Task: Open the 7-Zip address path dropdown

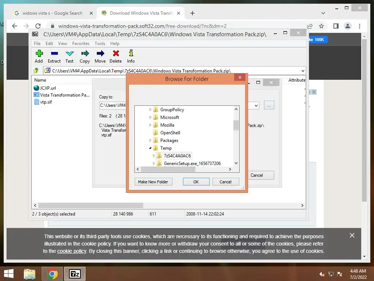Action: point(303,71)
